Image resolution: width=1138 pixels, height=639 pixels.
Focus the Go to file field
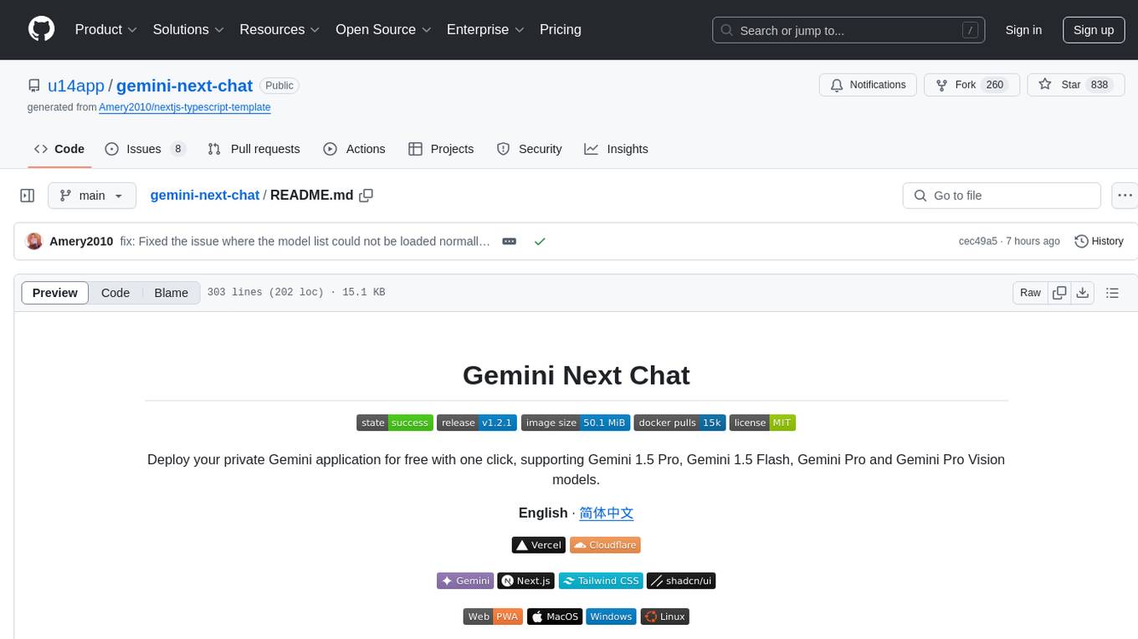[x=1002, y=196]
